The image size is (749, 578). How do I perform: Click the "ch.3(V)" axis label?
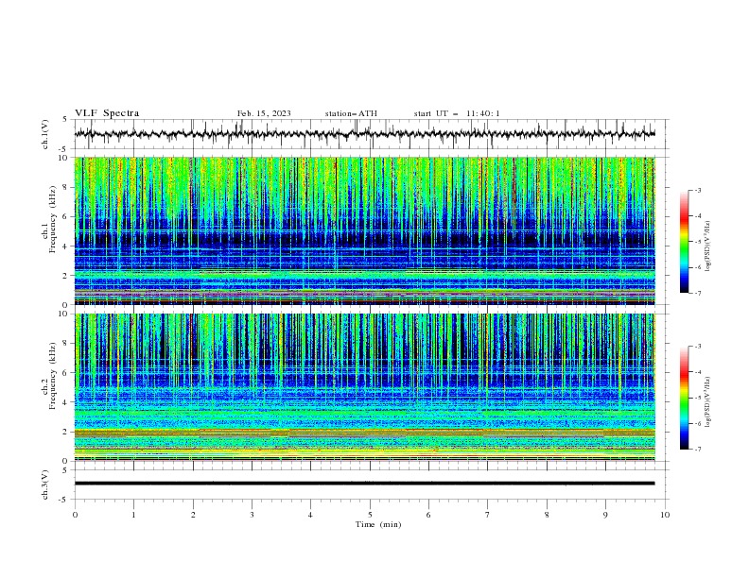45,484
